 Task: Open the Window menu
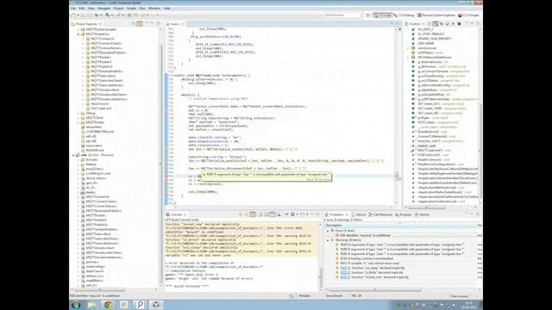[154, 8]
